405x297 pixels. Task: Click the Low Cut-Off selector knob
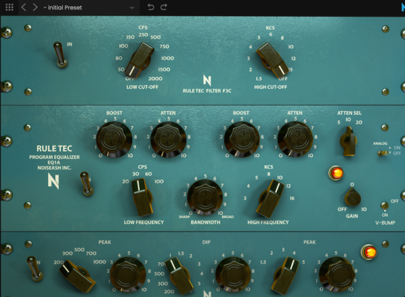pos(140,60)
